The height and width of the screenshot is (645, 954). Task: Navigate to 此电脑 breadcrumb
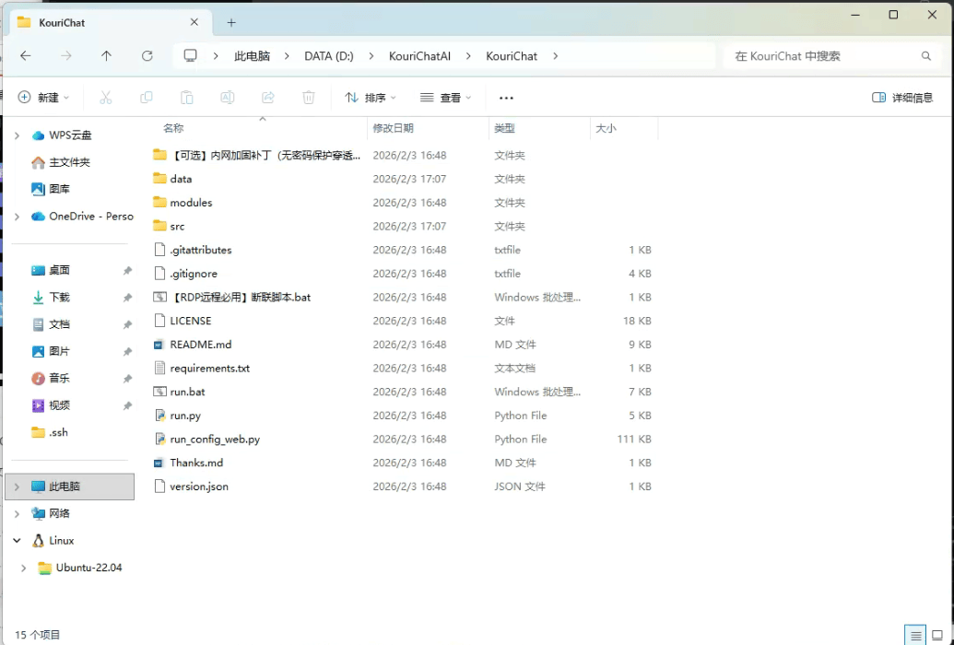click(x=252, y=56)
